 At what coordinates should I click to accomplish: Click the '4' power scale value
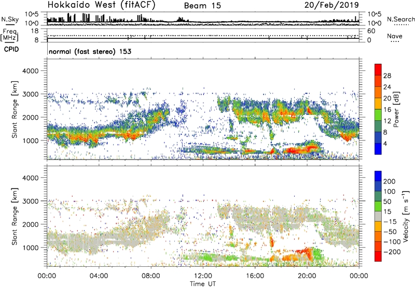(385, 143)
